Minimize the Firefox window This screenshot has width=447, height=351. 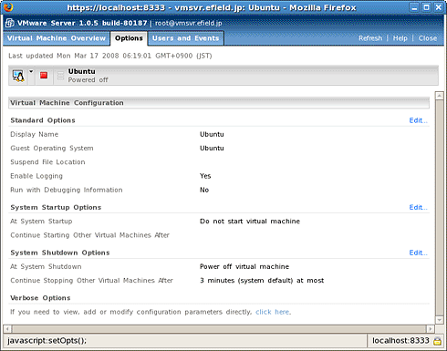click(x=414, y=7)
